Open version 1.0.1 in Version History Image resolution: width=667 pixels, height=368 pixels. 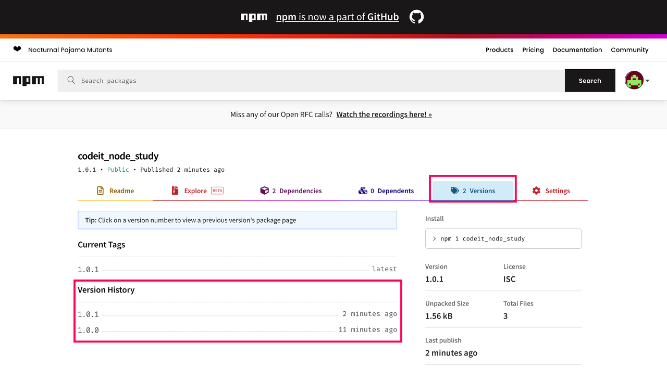coord(88,314)
